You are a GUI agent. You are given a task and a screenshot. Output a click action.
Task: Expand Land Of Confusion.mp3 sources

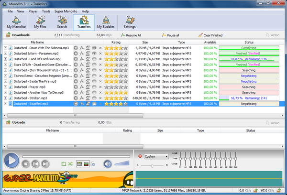click(x=5, y=59)
